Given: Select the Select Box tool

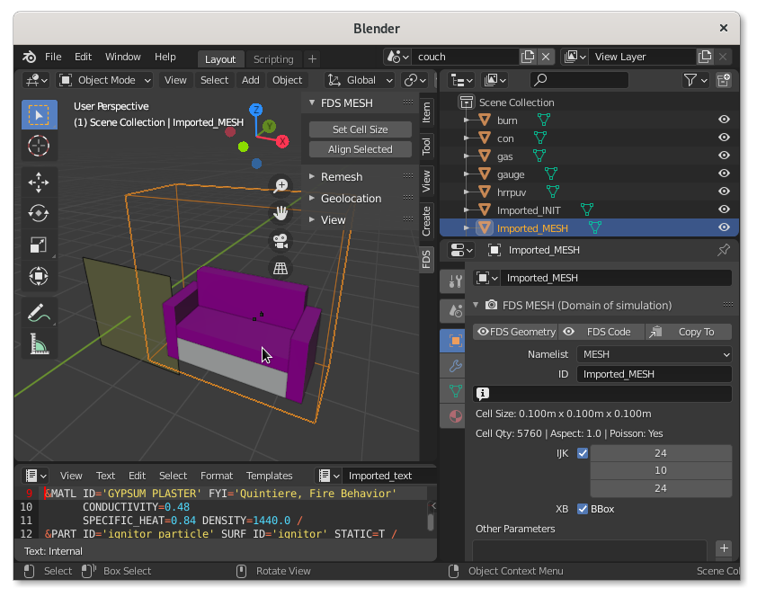Looking at the screenshot, I should [x=39, y=115].
